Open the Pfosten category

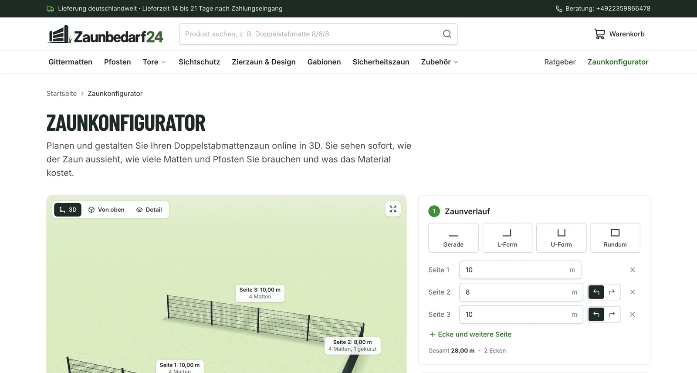[x=118, y=62]
